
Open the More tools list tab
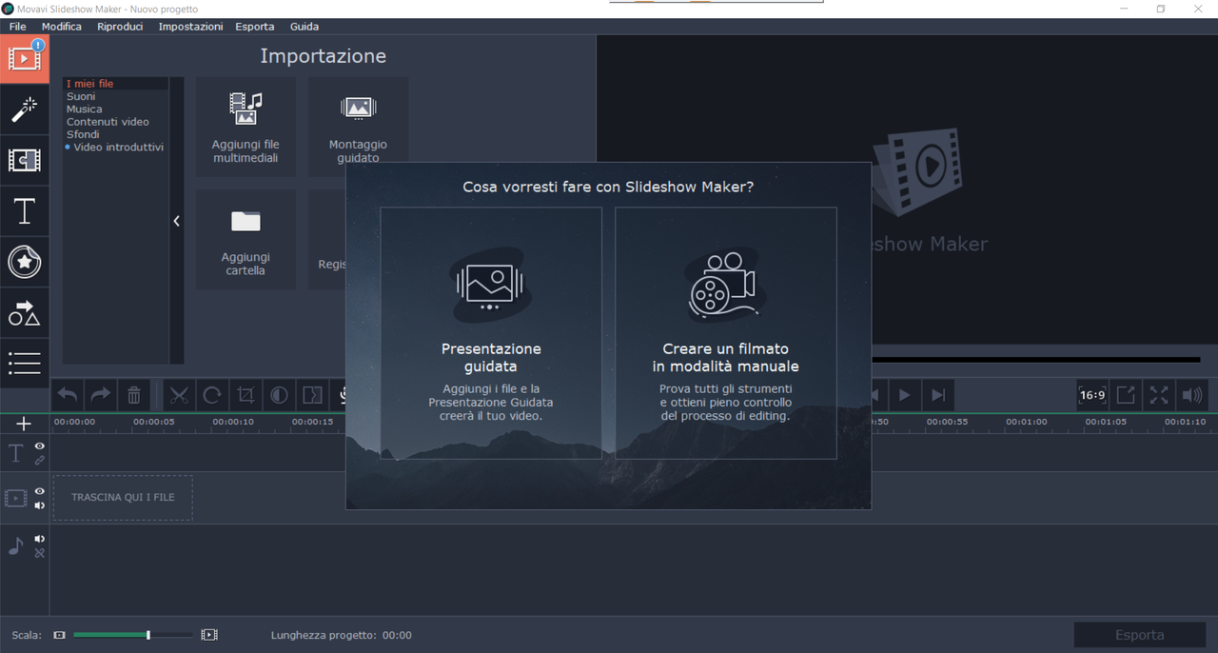pos(24,363)
